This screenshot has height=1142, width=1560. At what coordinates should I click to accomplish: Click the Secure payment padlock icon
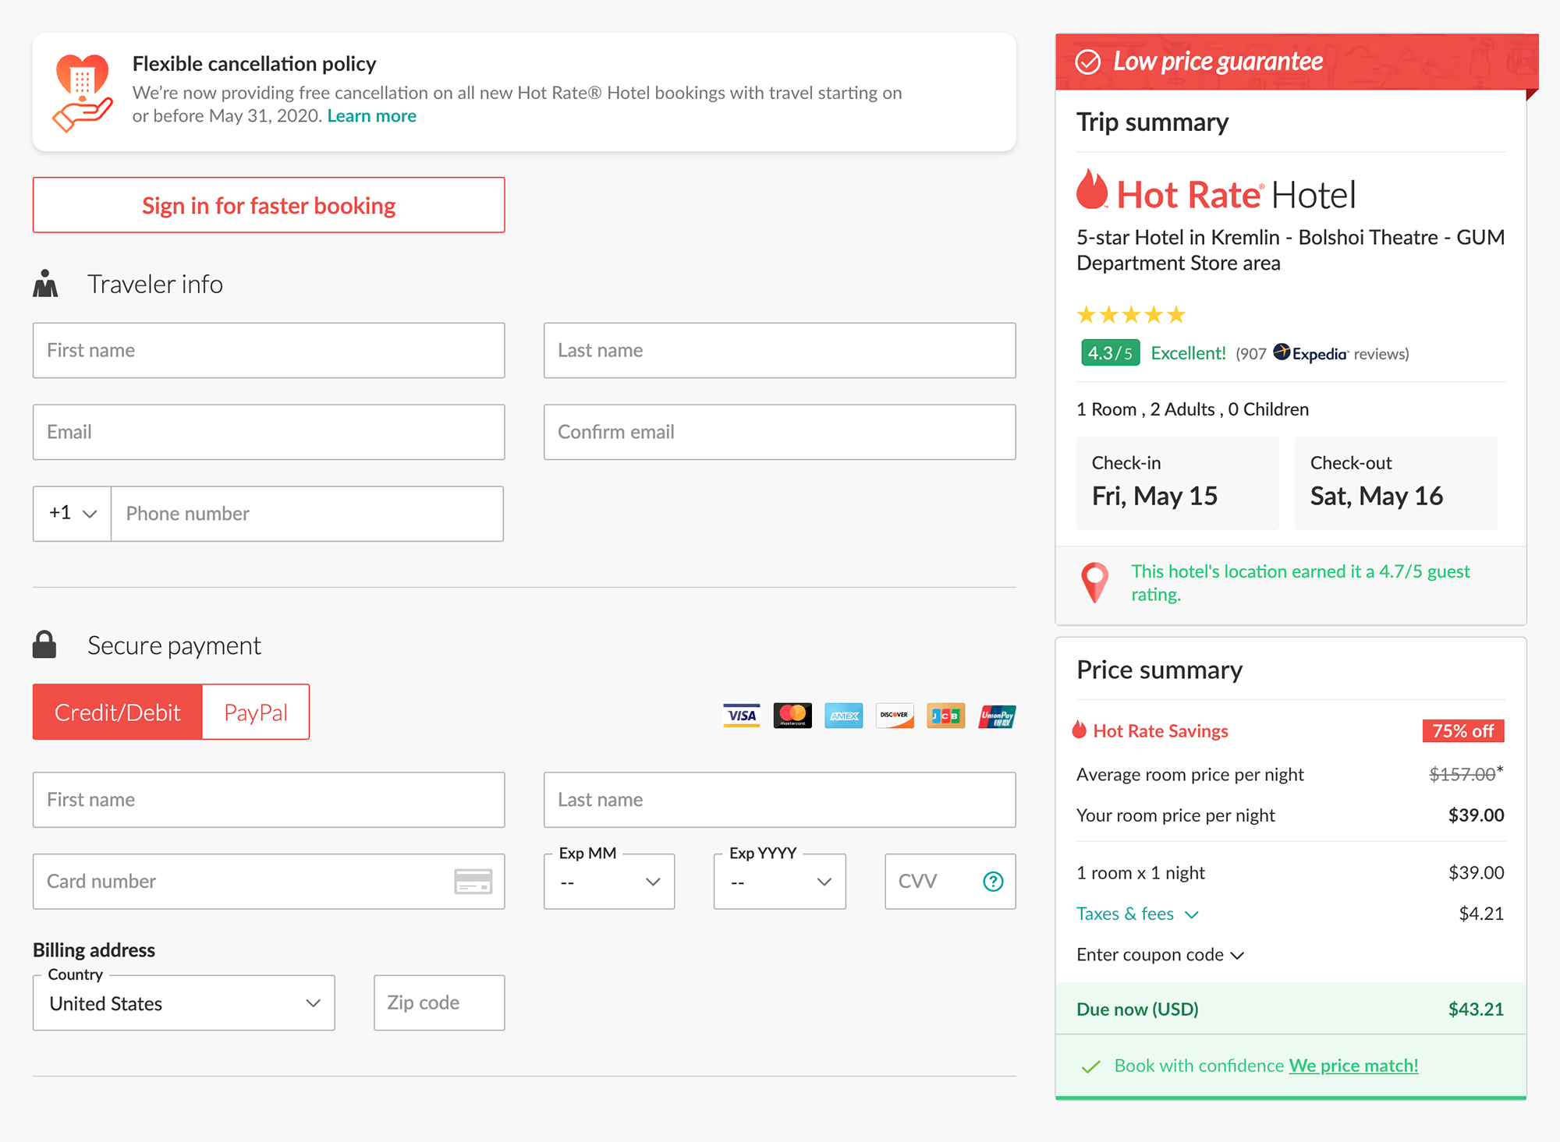click(44, 645)
